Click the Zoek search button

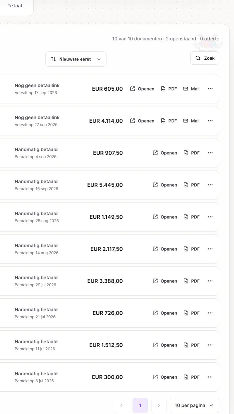(x=205, y=58)
